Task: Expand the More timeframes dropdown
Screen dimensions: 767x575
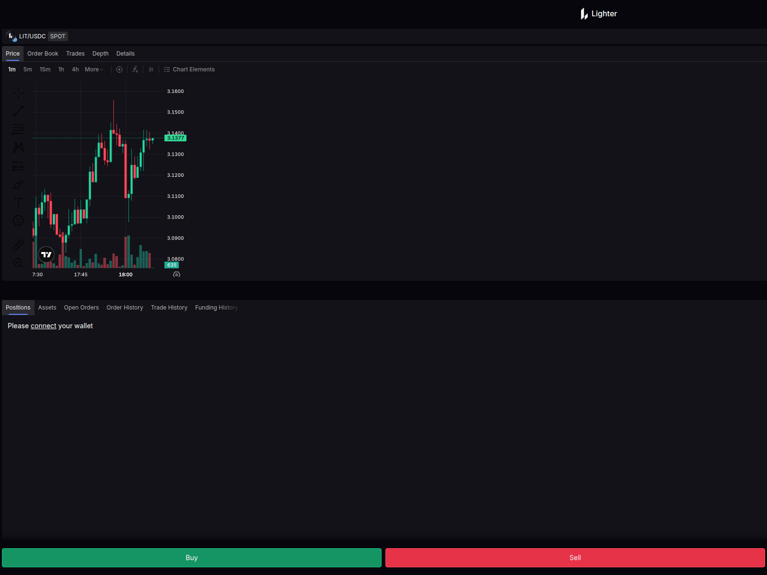Action: coord(94,69)
